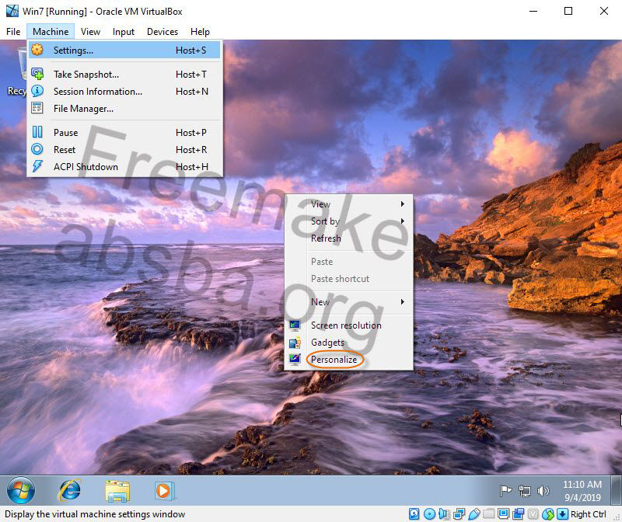
Task: Pause the virtual machine
Action: pyautogui.click(x=124, y=132)
